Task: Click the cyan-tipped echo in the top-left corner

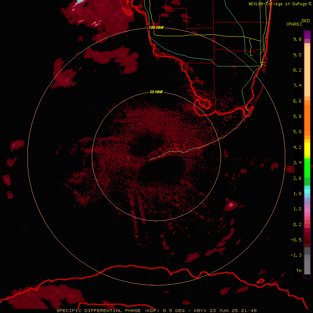Action: click(79, 1)
